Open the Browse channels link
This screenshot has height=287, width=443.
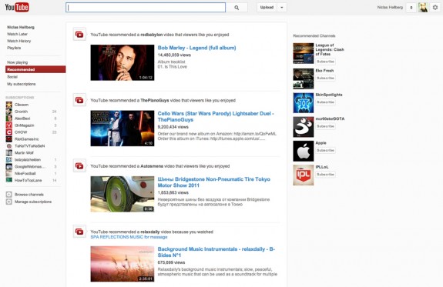pos(29,195)
